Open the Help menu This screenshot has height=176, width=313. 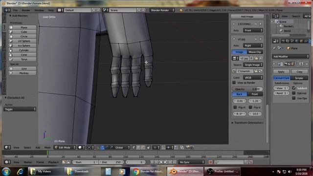click(x=51, y=10)
